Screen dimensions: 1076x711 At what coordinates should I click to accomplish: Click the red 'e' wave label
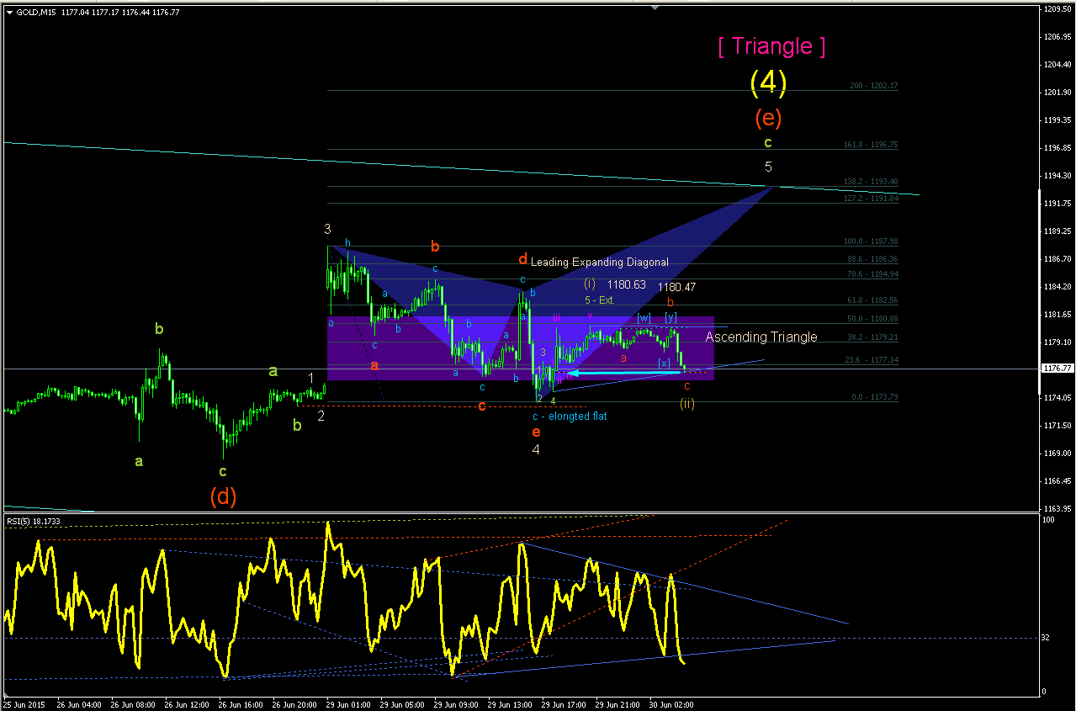pyautogui.click(x=536, y=432)
